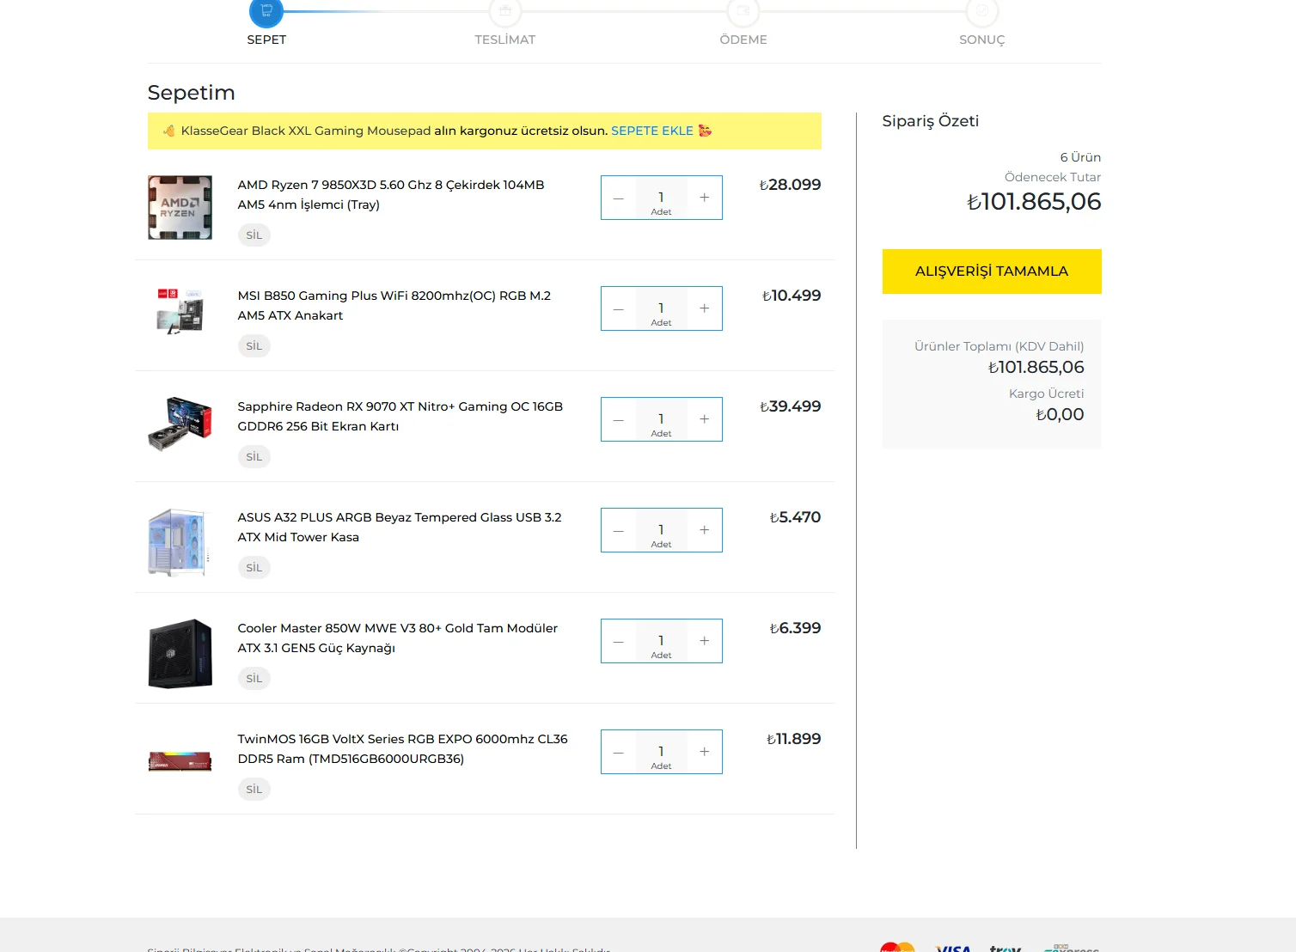Image resolution: width=1296 pixels, height=952 pixels.
Task: Remove Cooler Master 850W via SİL button
Action: pos(254,679)
